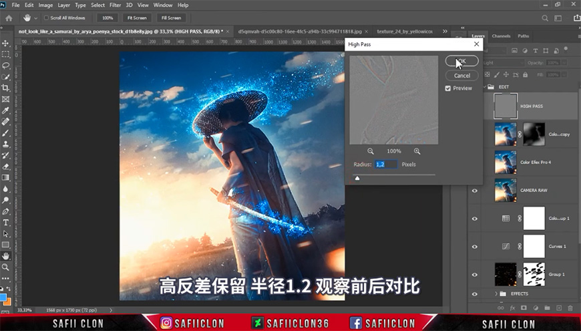Click the Fill Screen button
This screenshot has height=331, width=581.
pos(171,18)
